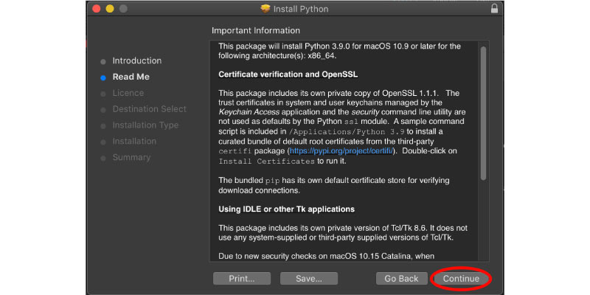Print the important information

coord(242,279)
